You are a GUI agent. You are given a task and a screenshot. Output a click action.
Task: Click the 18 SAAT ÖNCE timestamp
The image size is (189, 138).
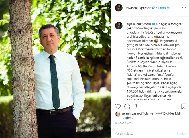(x=123, y=123)
